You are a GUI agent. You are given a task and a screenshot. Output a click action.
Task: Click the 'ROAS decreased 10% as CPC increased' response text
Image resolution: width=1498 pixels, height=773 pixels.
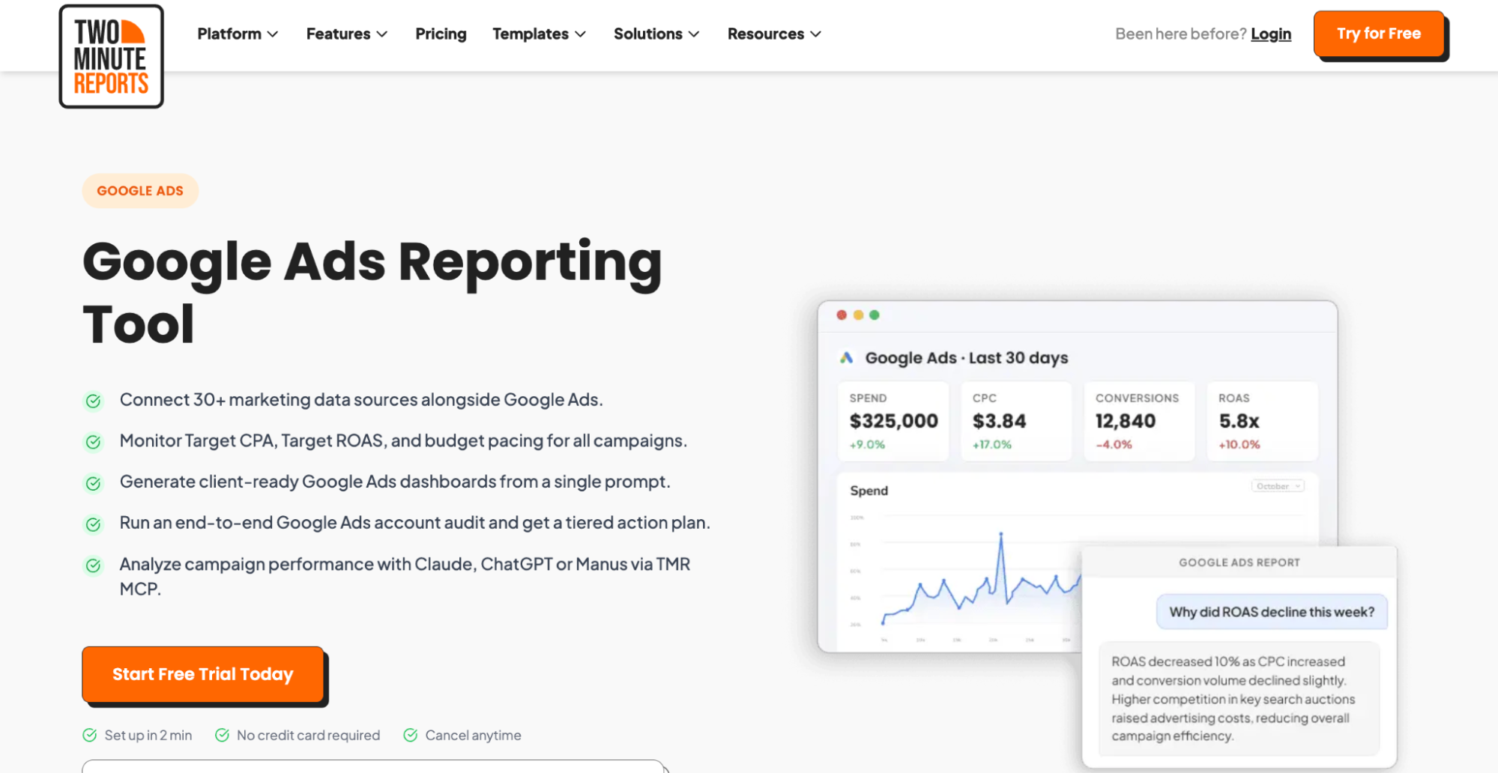tap(1233, 699)
